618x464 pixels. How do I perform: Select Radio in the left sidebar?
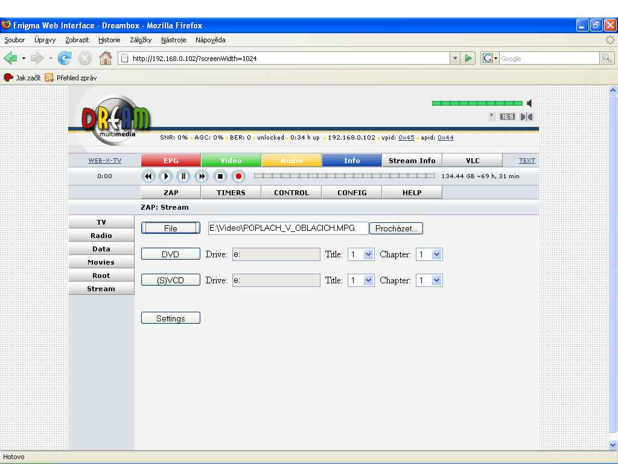pos(101,236)
